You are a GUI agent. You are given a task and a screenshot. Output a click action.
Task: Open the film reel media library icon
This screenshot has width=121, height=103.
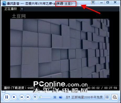[x=115, y=97]
